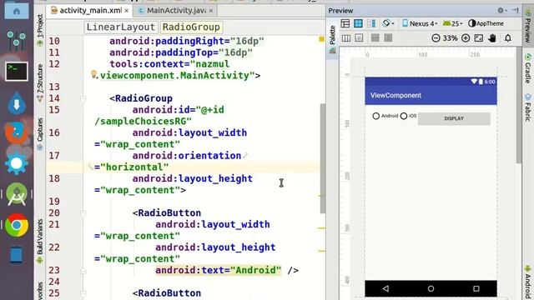Click the editor vertical scrollbar
This screenshot has width=534, height=300.
coord(323,158)
